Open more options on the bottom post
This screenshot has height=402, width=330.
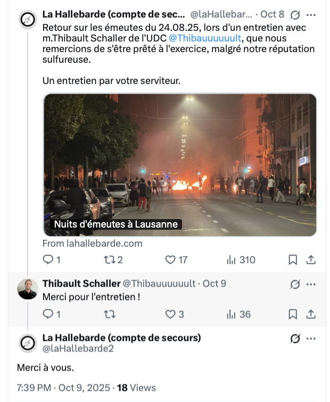click(311, 338)
